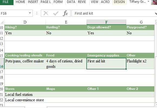
Task: Click the Food header cell
Action: pos(66,55)
